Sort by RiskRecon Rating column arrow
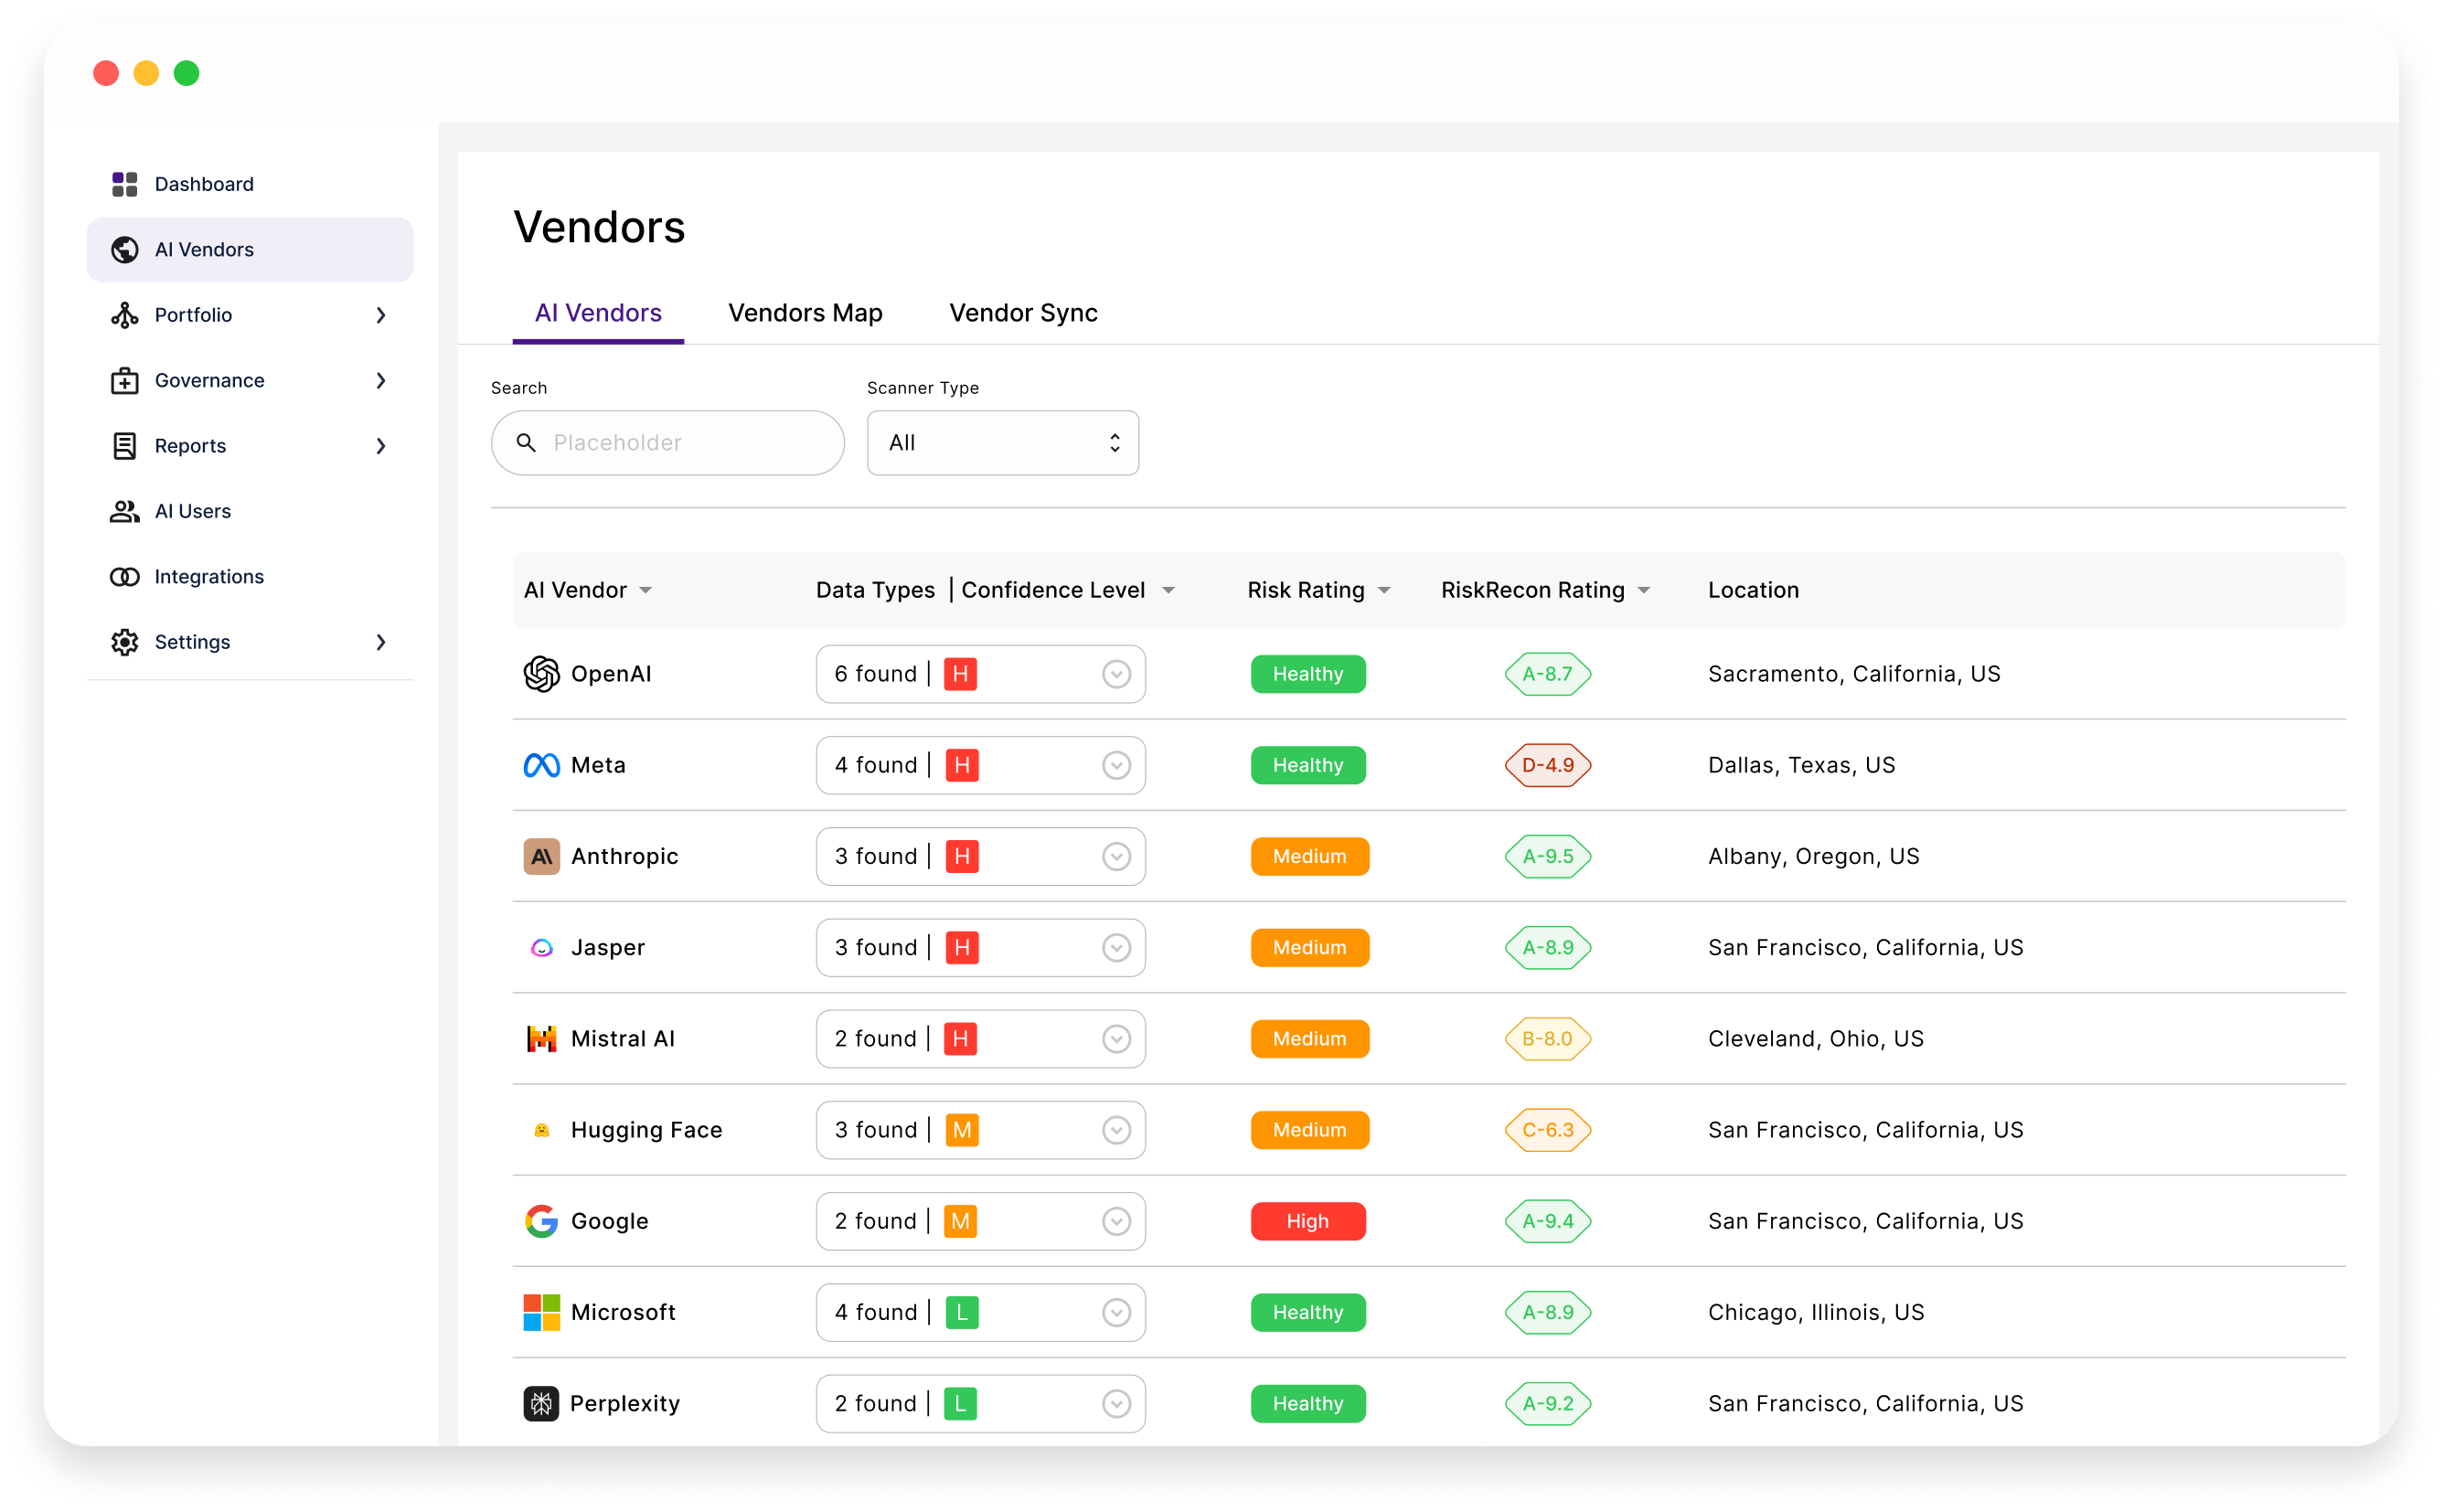This screenshot has width=2443, height=1512. [1644, 590]
